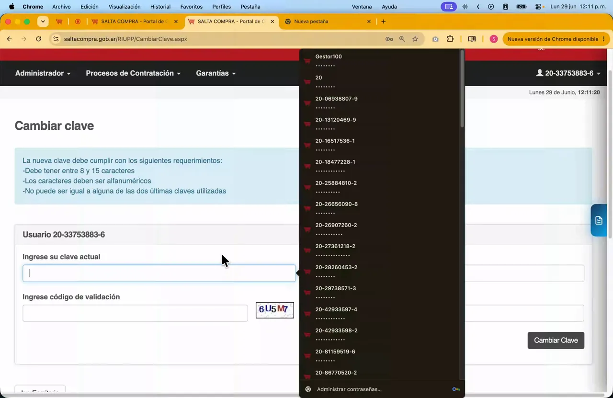Expand the Garantías dropdown menu

point(216,73)
